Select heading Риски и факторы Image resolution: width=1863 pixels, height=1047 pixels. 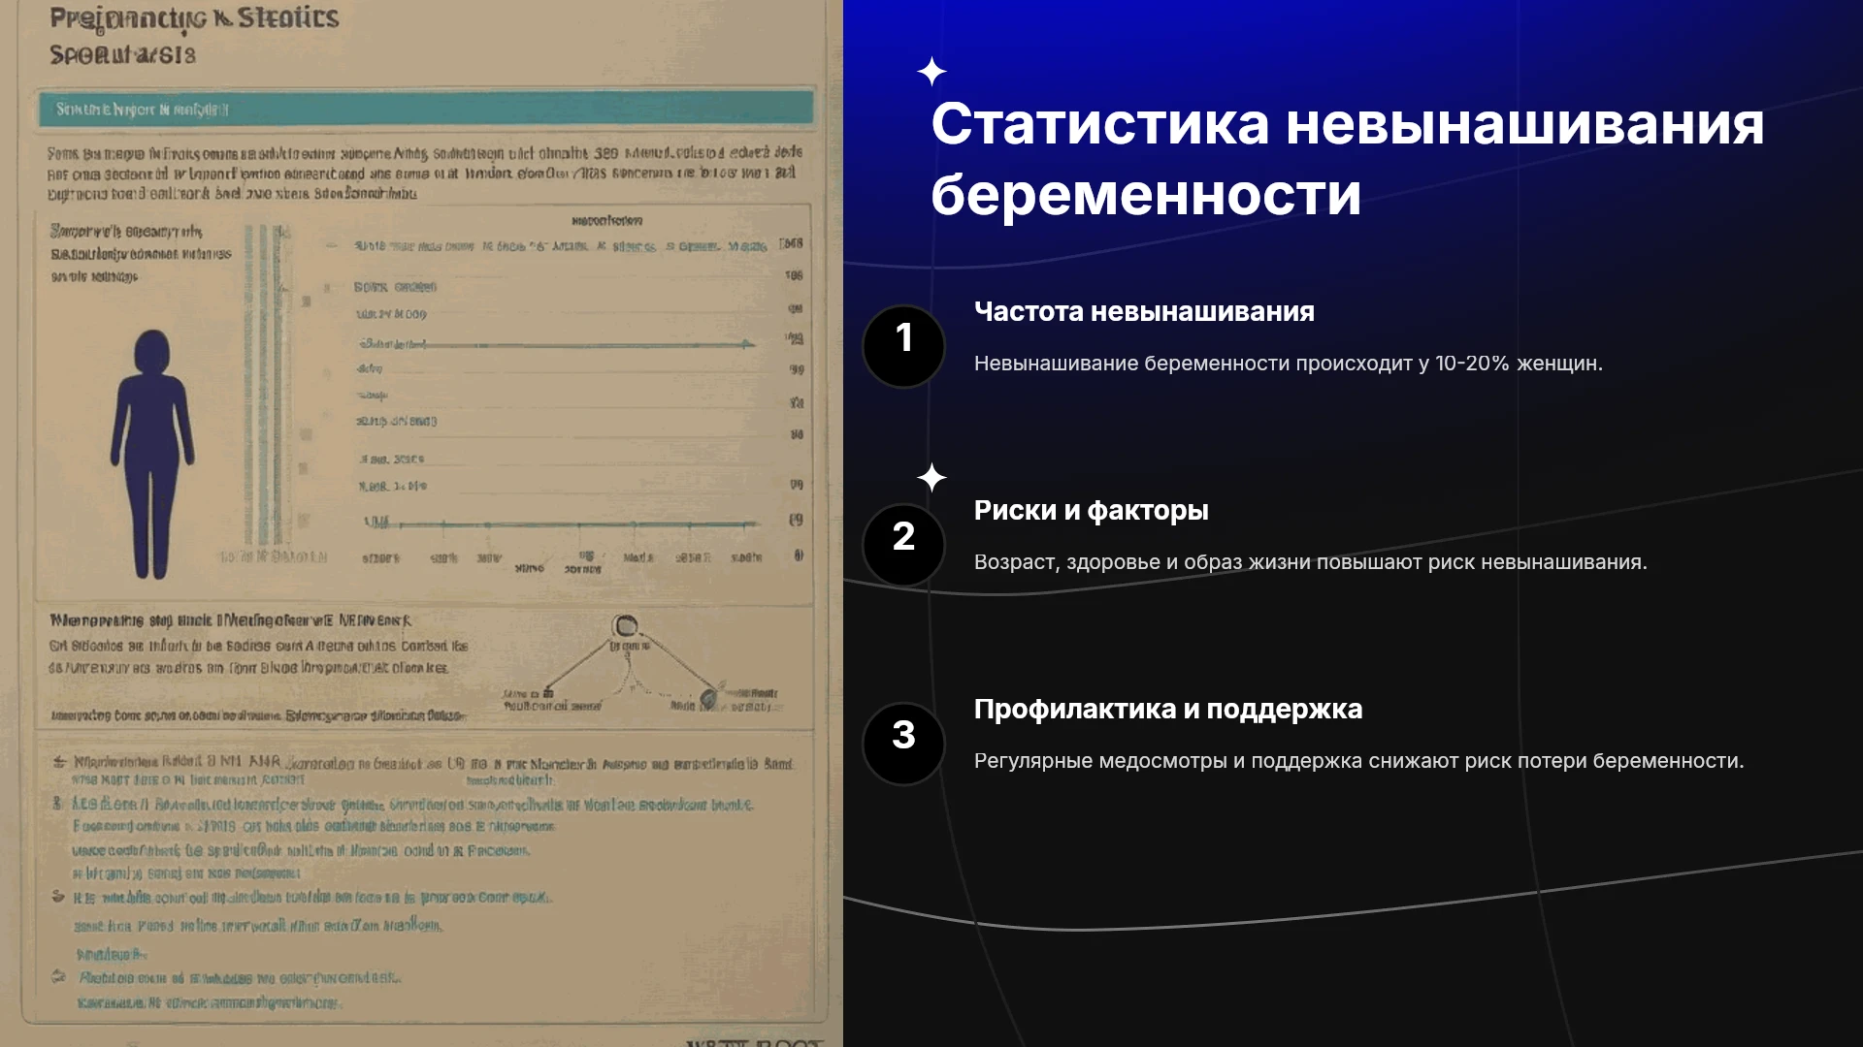tap(1091, 511)
